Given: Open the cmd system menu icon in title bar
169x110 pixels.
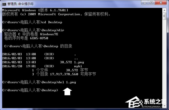Looking at the screenshot, I should 4,4.
